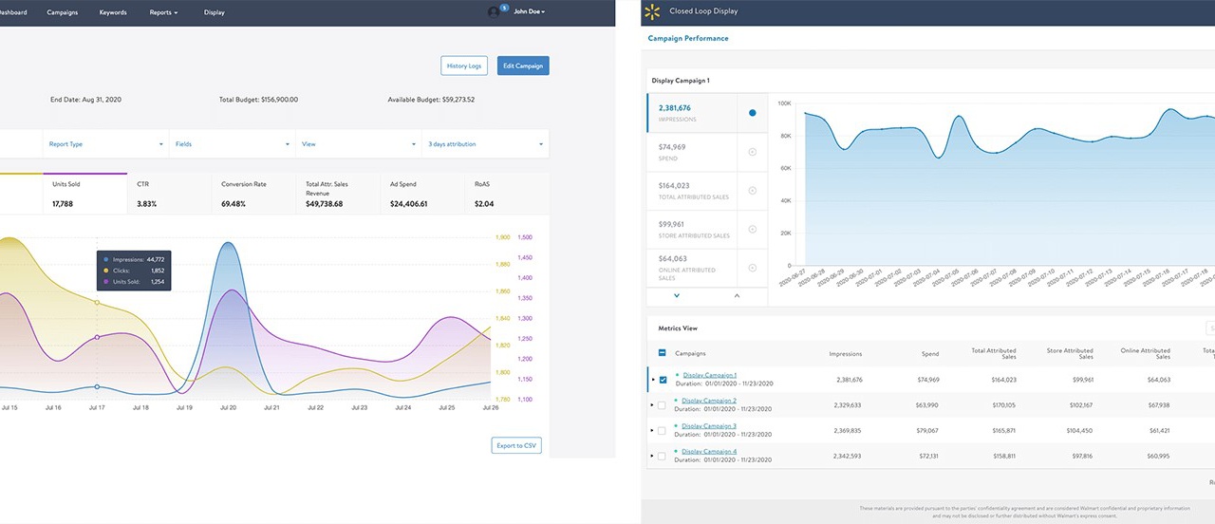Select the filled blue Impressions indicator dot
The height and width of the screenshot is (524, 1215).
coord(753,113)
